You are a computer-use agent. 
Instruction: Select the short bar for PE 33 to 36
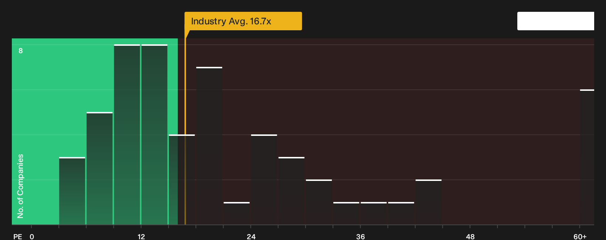[x=346, y=213]
